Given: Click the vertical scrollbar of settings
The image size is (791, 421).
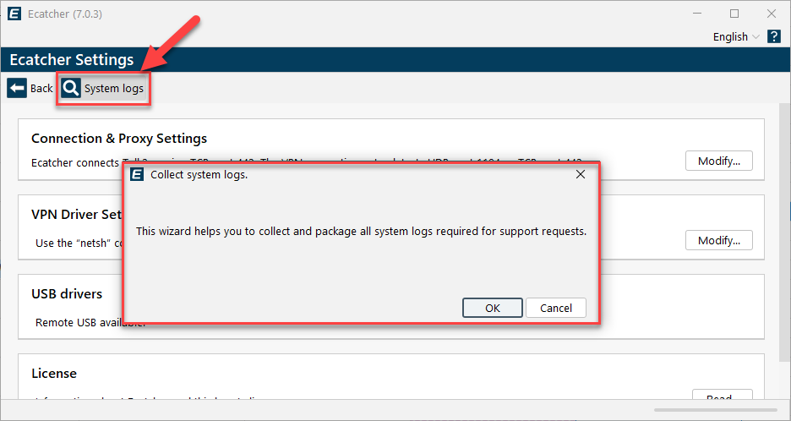Looking at the screenshot, I should pyautogui.click(x=785, y=232).
